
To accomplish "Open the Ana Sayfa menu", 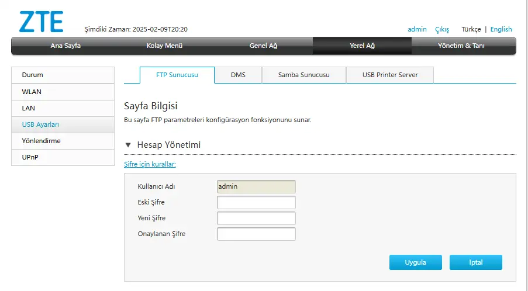I will 65,46.
